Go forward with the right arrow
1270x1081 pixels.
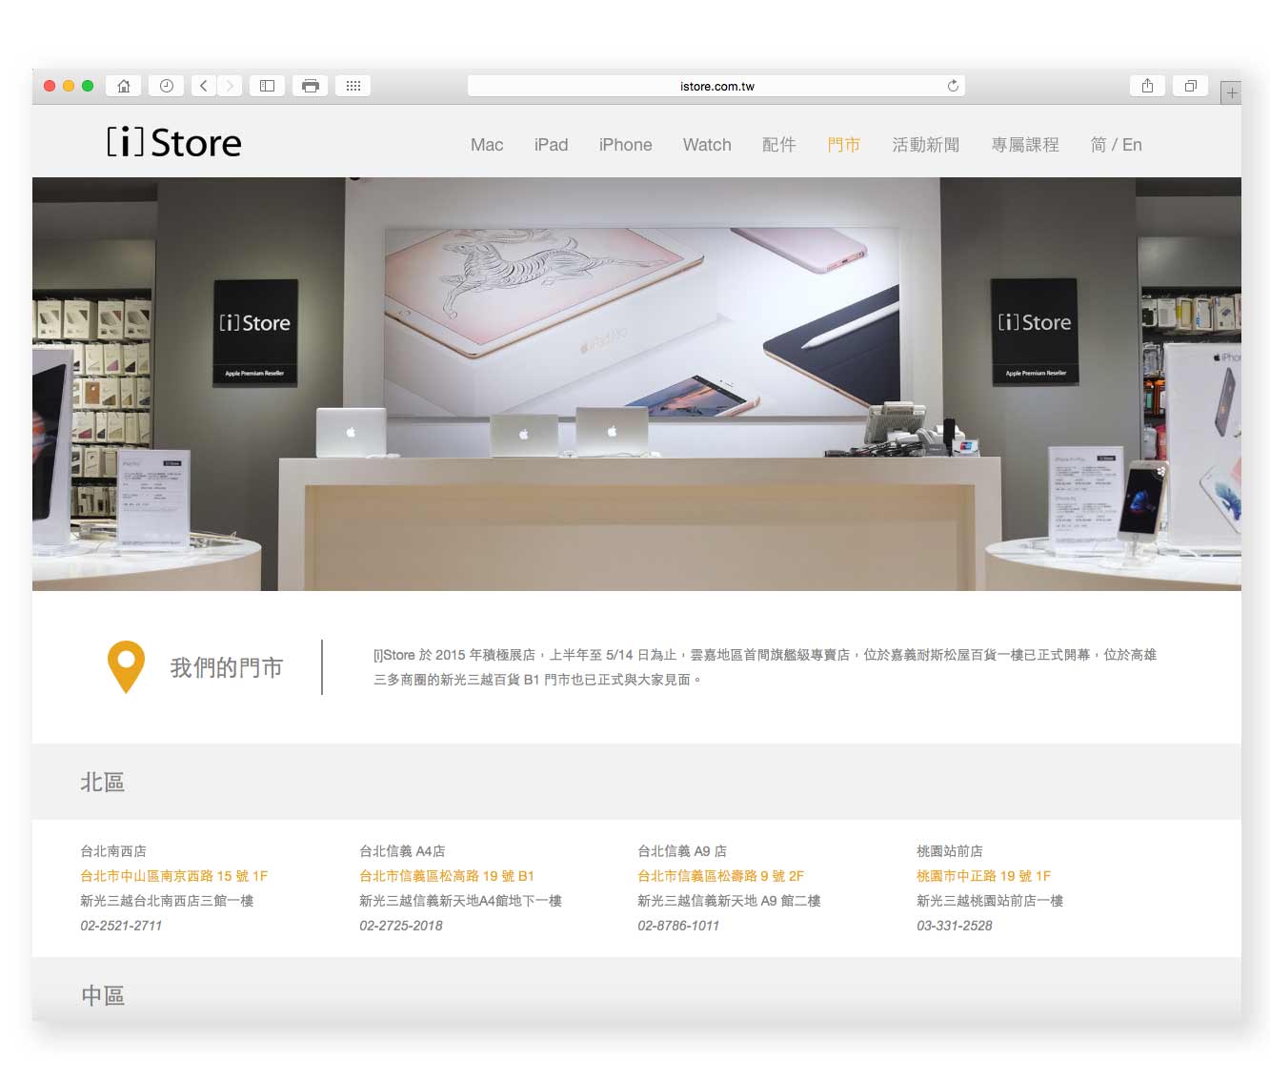(230, 86)
